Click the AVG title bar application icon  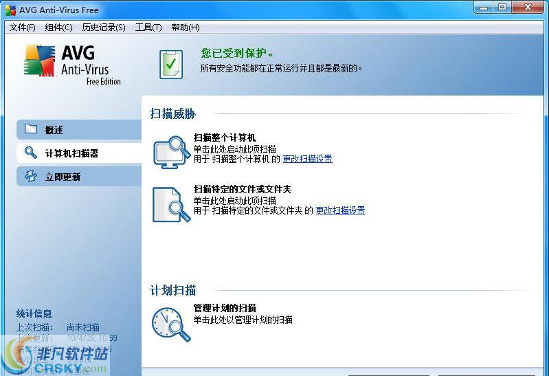point(10,10)
